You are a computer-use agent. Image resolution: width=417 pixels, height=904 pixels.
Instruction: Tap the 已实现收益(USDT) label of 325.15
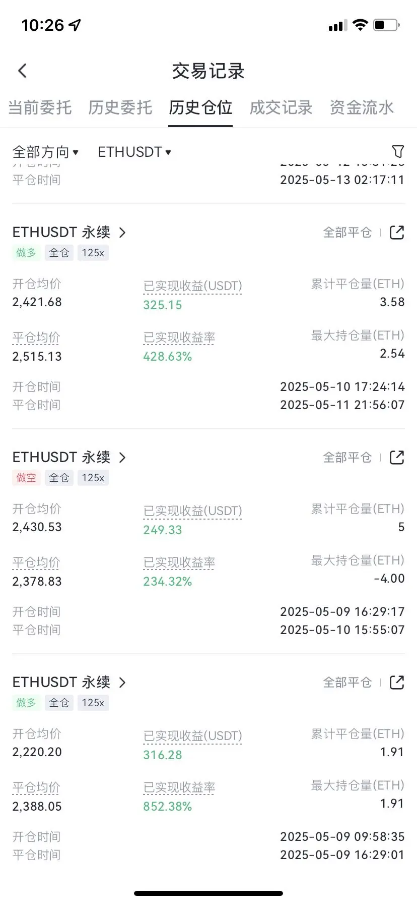(x=192, y=286)
